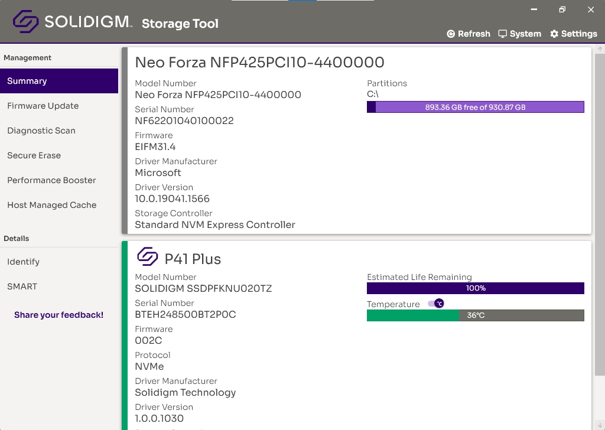Viewport: 605px width, 430px height.
Task: Minimize the Storage Tool window
Action: click(534, 9)
